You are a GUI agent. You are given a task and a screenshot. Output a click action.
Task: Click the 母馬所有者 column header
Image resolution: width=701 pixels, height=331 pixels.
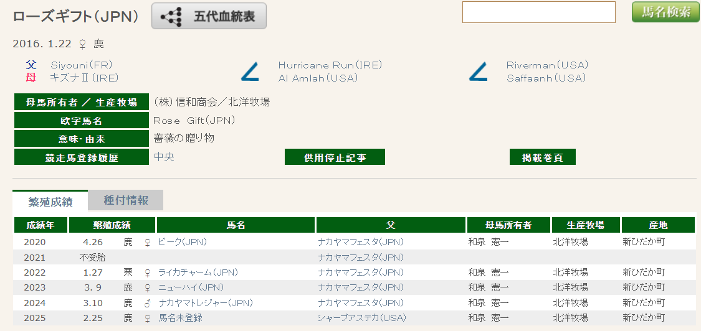(508, 225)
